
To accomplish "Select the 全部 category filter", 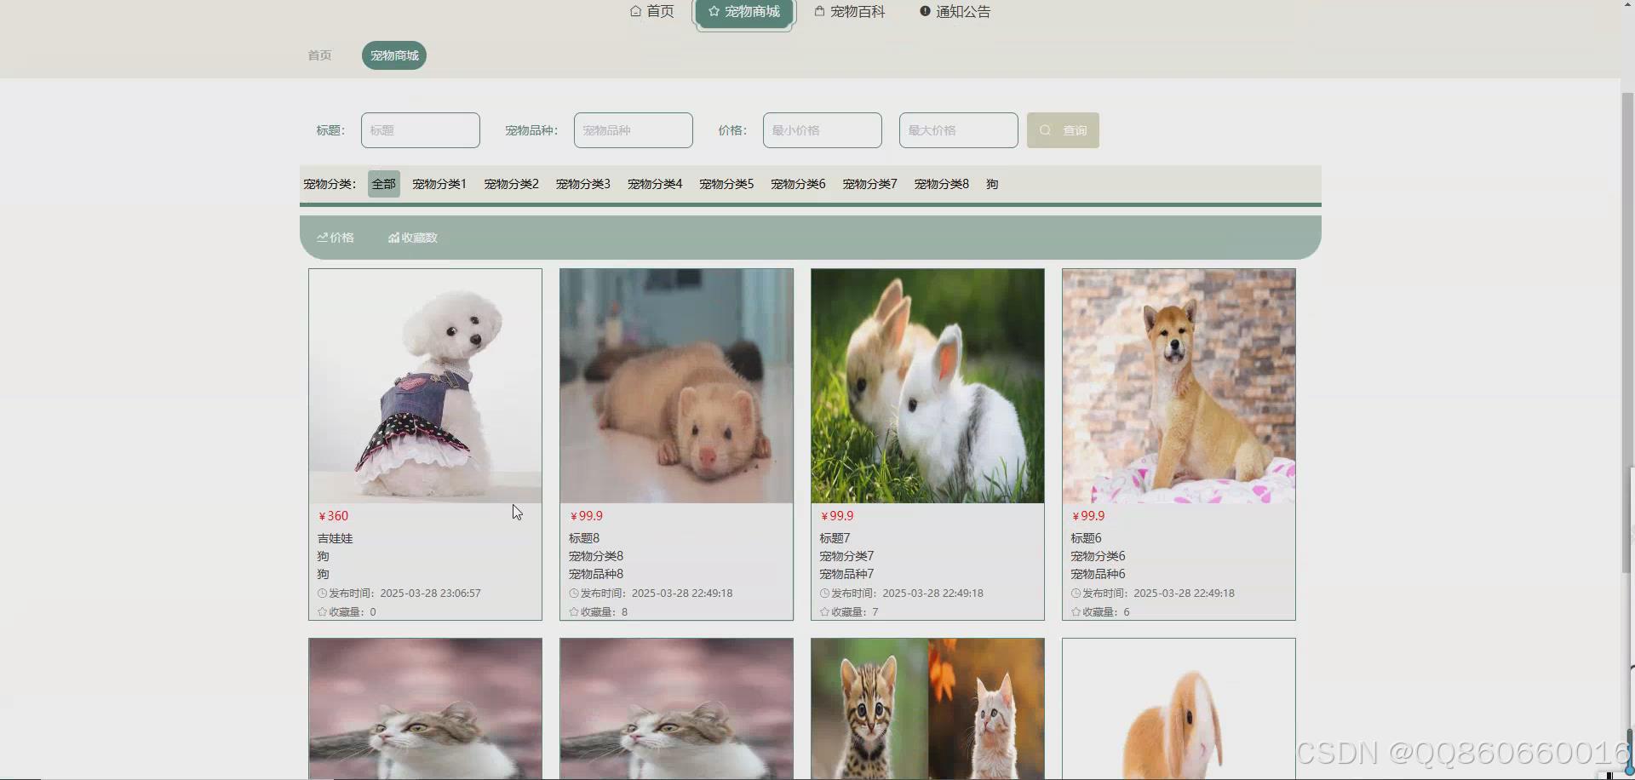I will (x=384, y=184).
